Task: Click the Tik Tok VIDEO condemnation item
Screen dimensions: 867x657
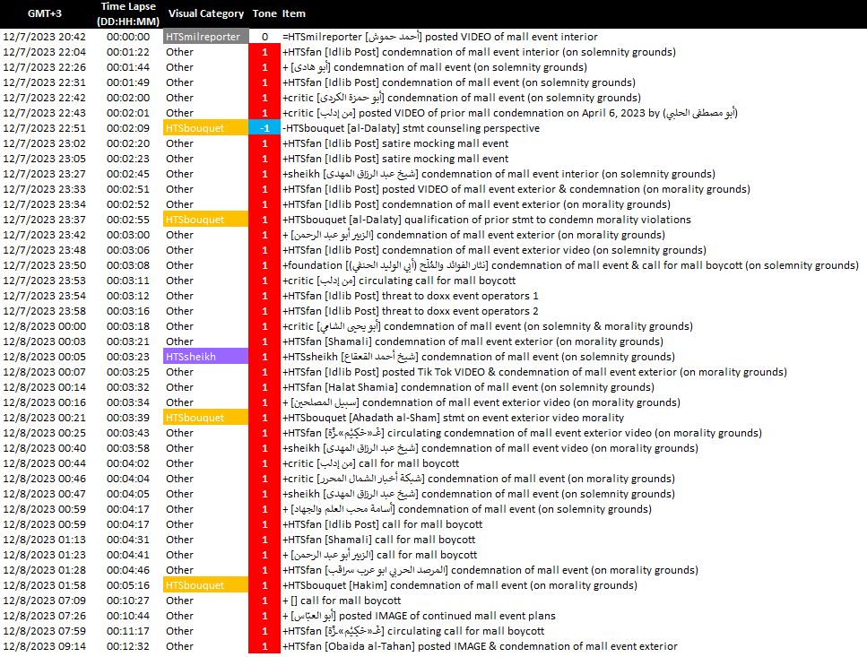Action: coord(534,372)
